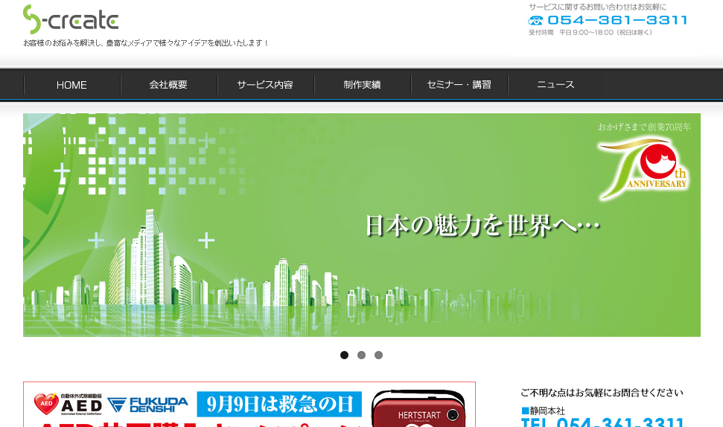Click the blue square beside 静岡本社
The width and height of the screenshot is (723, 427).
(524, 411)
